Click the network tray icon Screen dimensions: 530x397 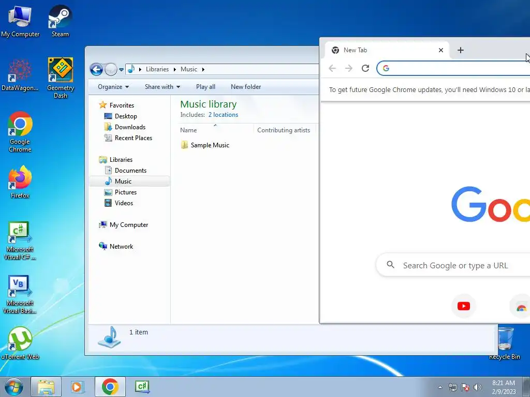pyautogui.click(x=452, y=387)
